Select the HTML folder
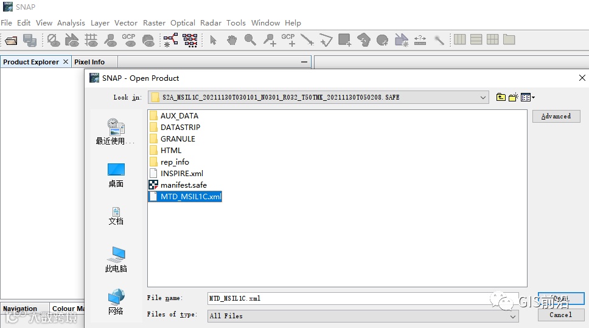Viewport: 589px width, 328px height. tap(166, 150)
